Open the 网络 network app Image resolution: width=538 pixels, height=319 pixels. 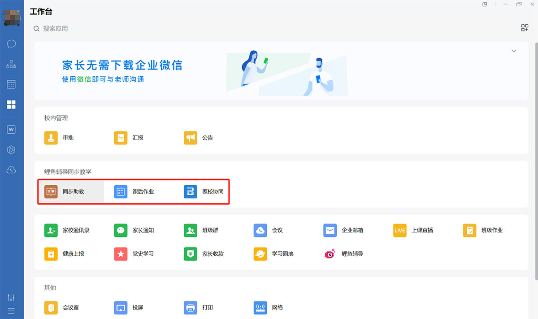click(x=268, y=308)
